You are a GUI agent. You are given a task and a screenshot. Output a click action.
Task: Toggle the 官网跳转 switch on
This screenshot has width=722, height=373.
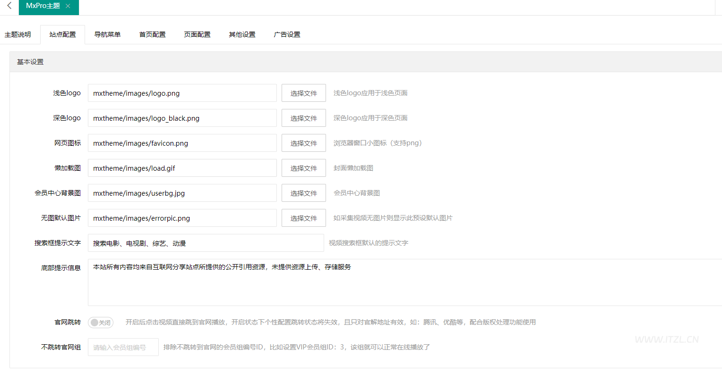tap(100, 322)
